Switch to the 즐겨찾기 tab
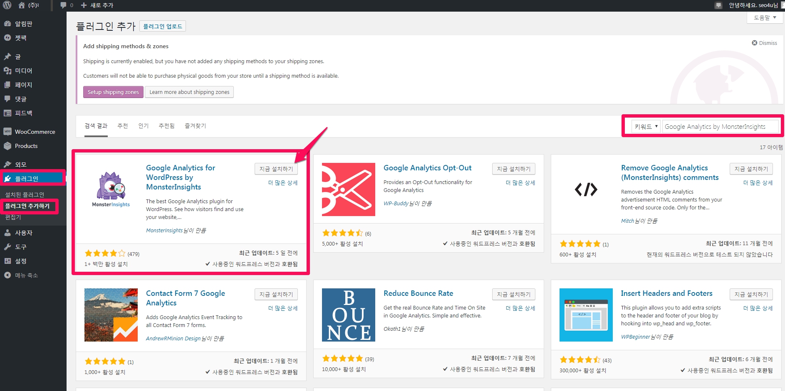 [195, 126]
